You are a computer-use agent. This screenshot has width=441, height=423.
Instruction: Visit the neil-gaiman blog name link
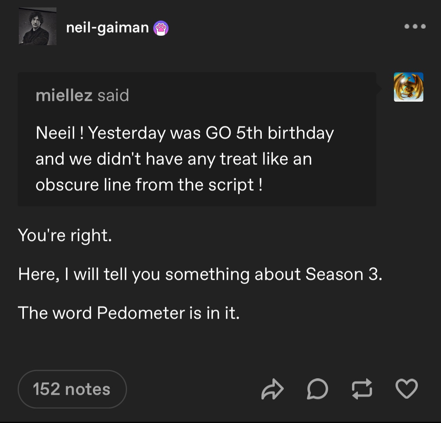click(107, 27)
